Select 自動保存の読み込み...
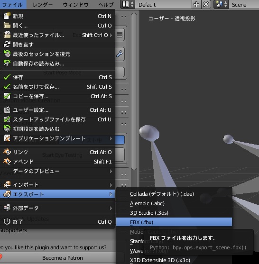Viewport: 259px width, 264px height. pos(57,64)
